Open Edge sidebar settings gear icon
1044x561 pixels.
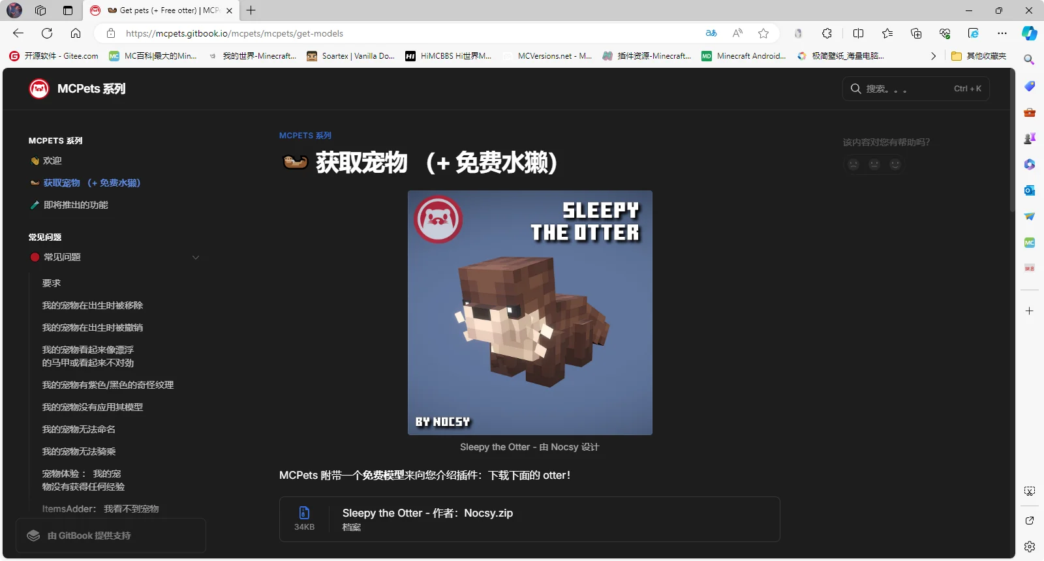point(1030,547)
